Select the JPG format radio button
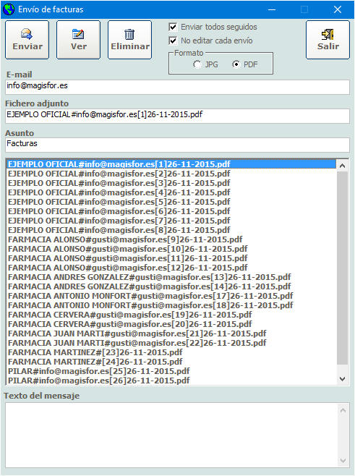 [197, 64]
